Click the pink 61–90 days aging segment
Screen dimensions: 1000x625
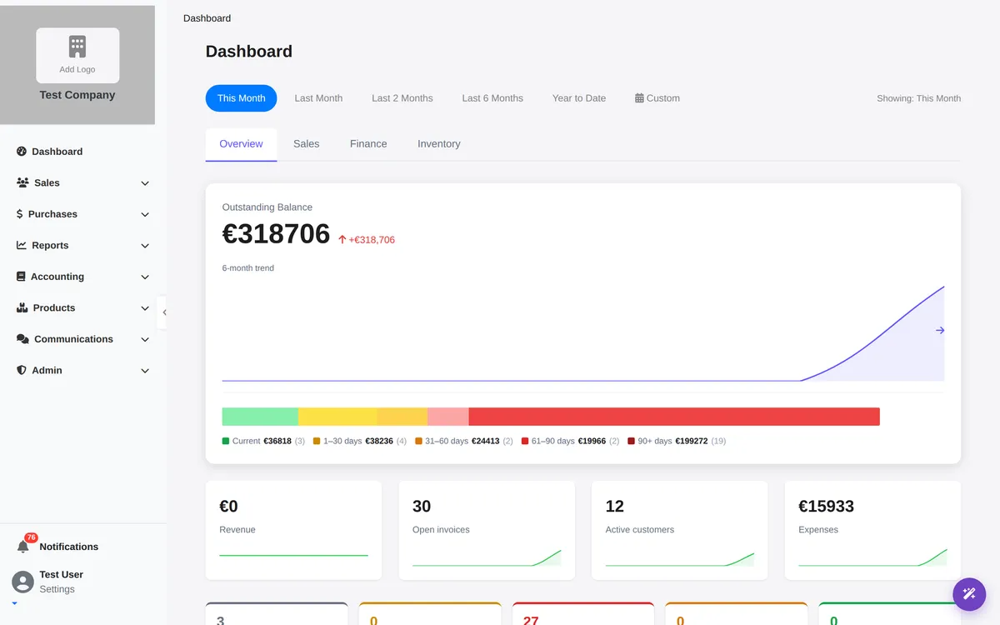pyautogui.click(x=448, y=417)
